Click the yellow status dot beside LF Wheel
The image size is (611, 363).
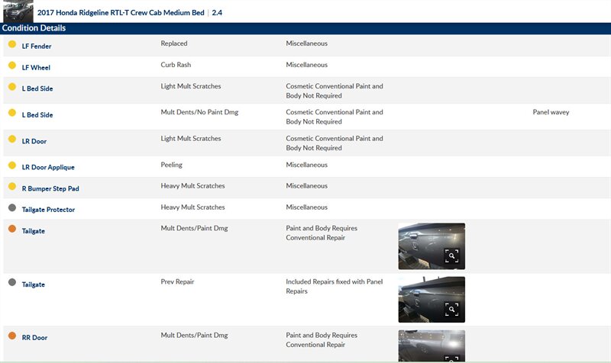[x=12, y=66]
